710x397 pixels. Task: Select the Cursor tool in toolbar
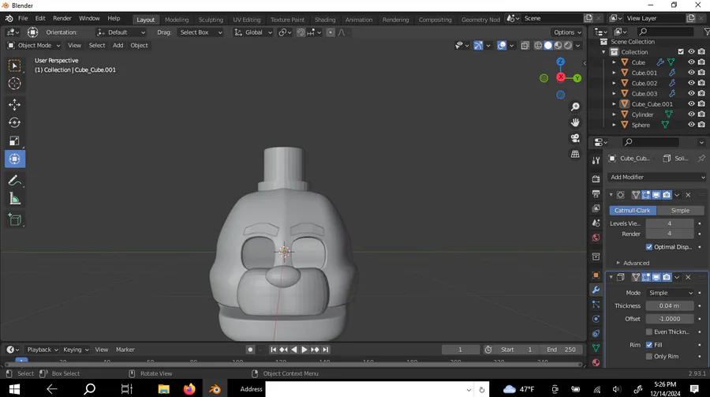(x=14, y=84)
